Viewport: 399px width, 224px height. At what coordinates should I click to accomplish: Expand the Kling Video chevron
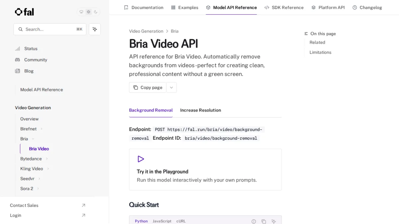pyautogui.click(x=48, y=169)
